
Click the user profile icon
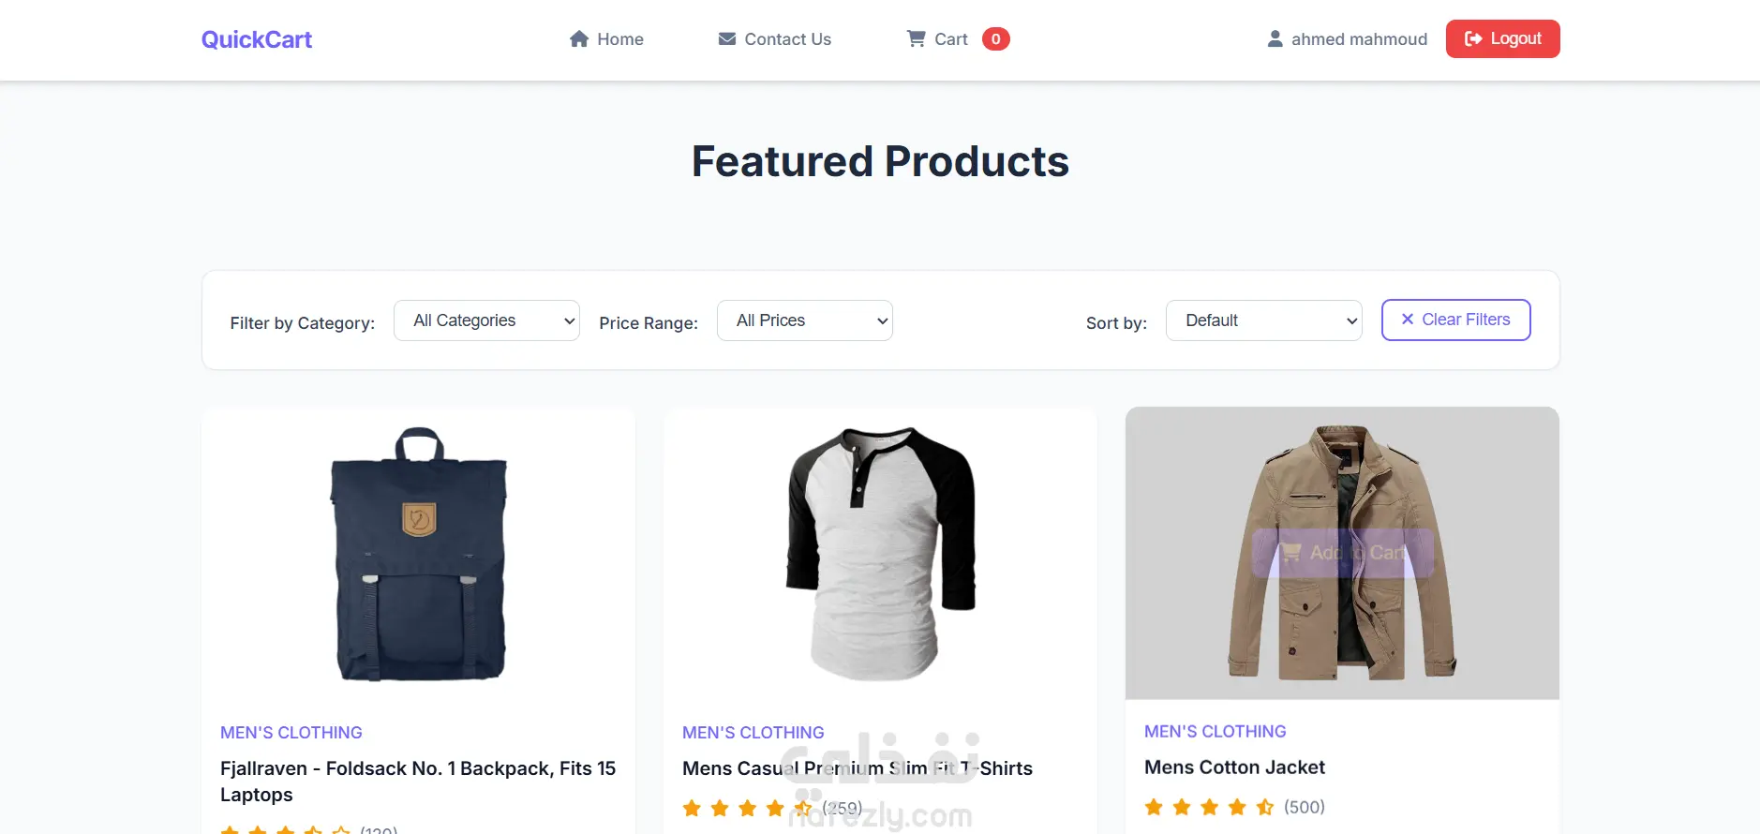pyautogui.click(x=1275, y=39)
